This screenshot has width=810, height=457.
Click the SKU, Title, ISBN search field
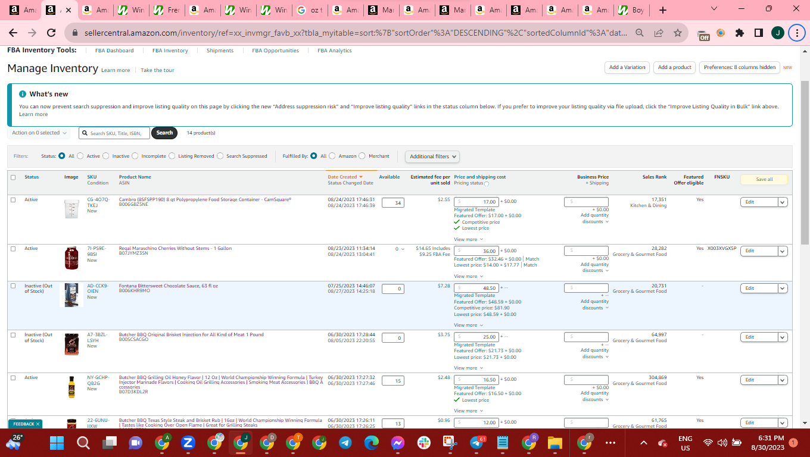point(114,133)
